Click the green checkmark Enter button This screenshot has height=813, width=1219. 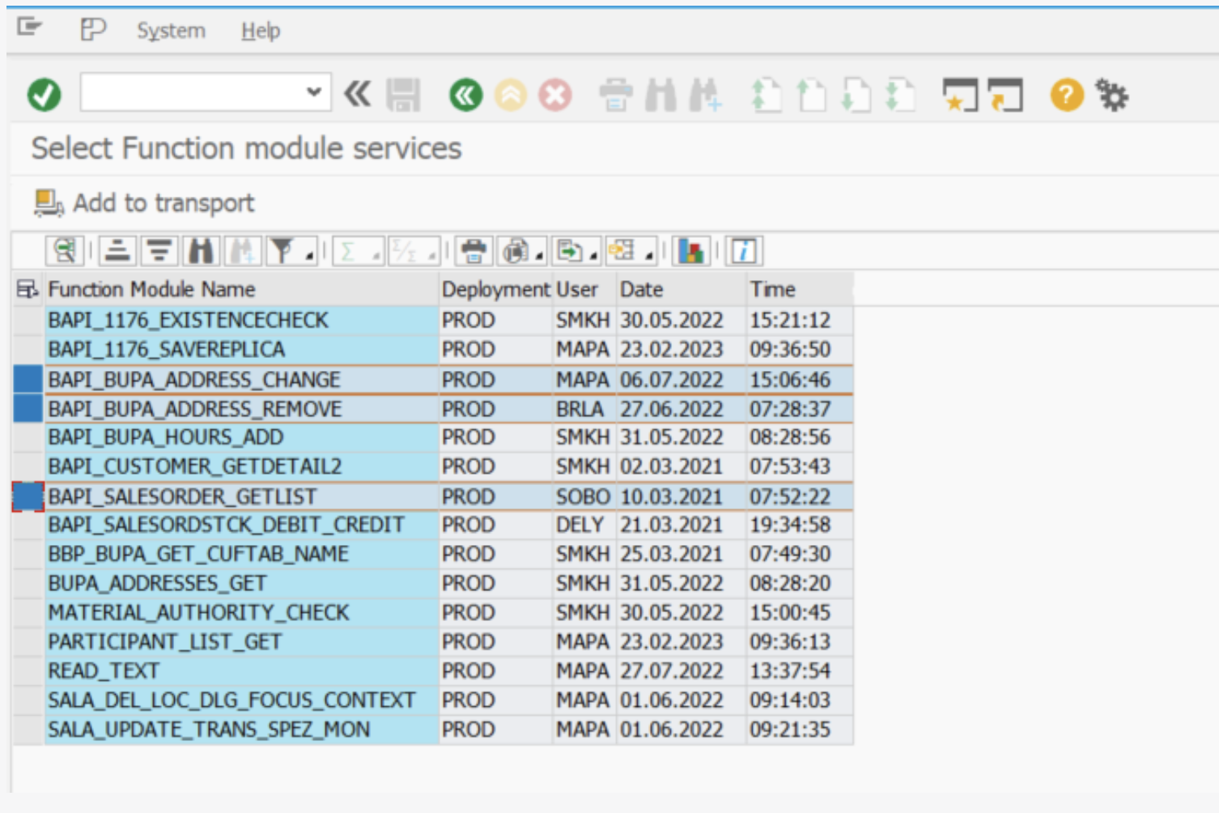pos(44,95)
